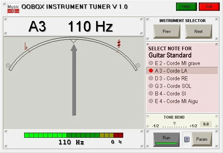Click the large A3 note display
The width and height of the screenshot is (223, 153).
[x=37, y=26]
